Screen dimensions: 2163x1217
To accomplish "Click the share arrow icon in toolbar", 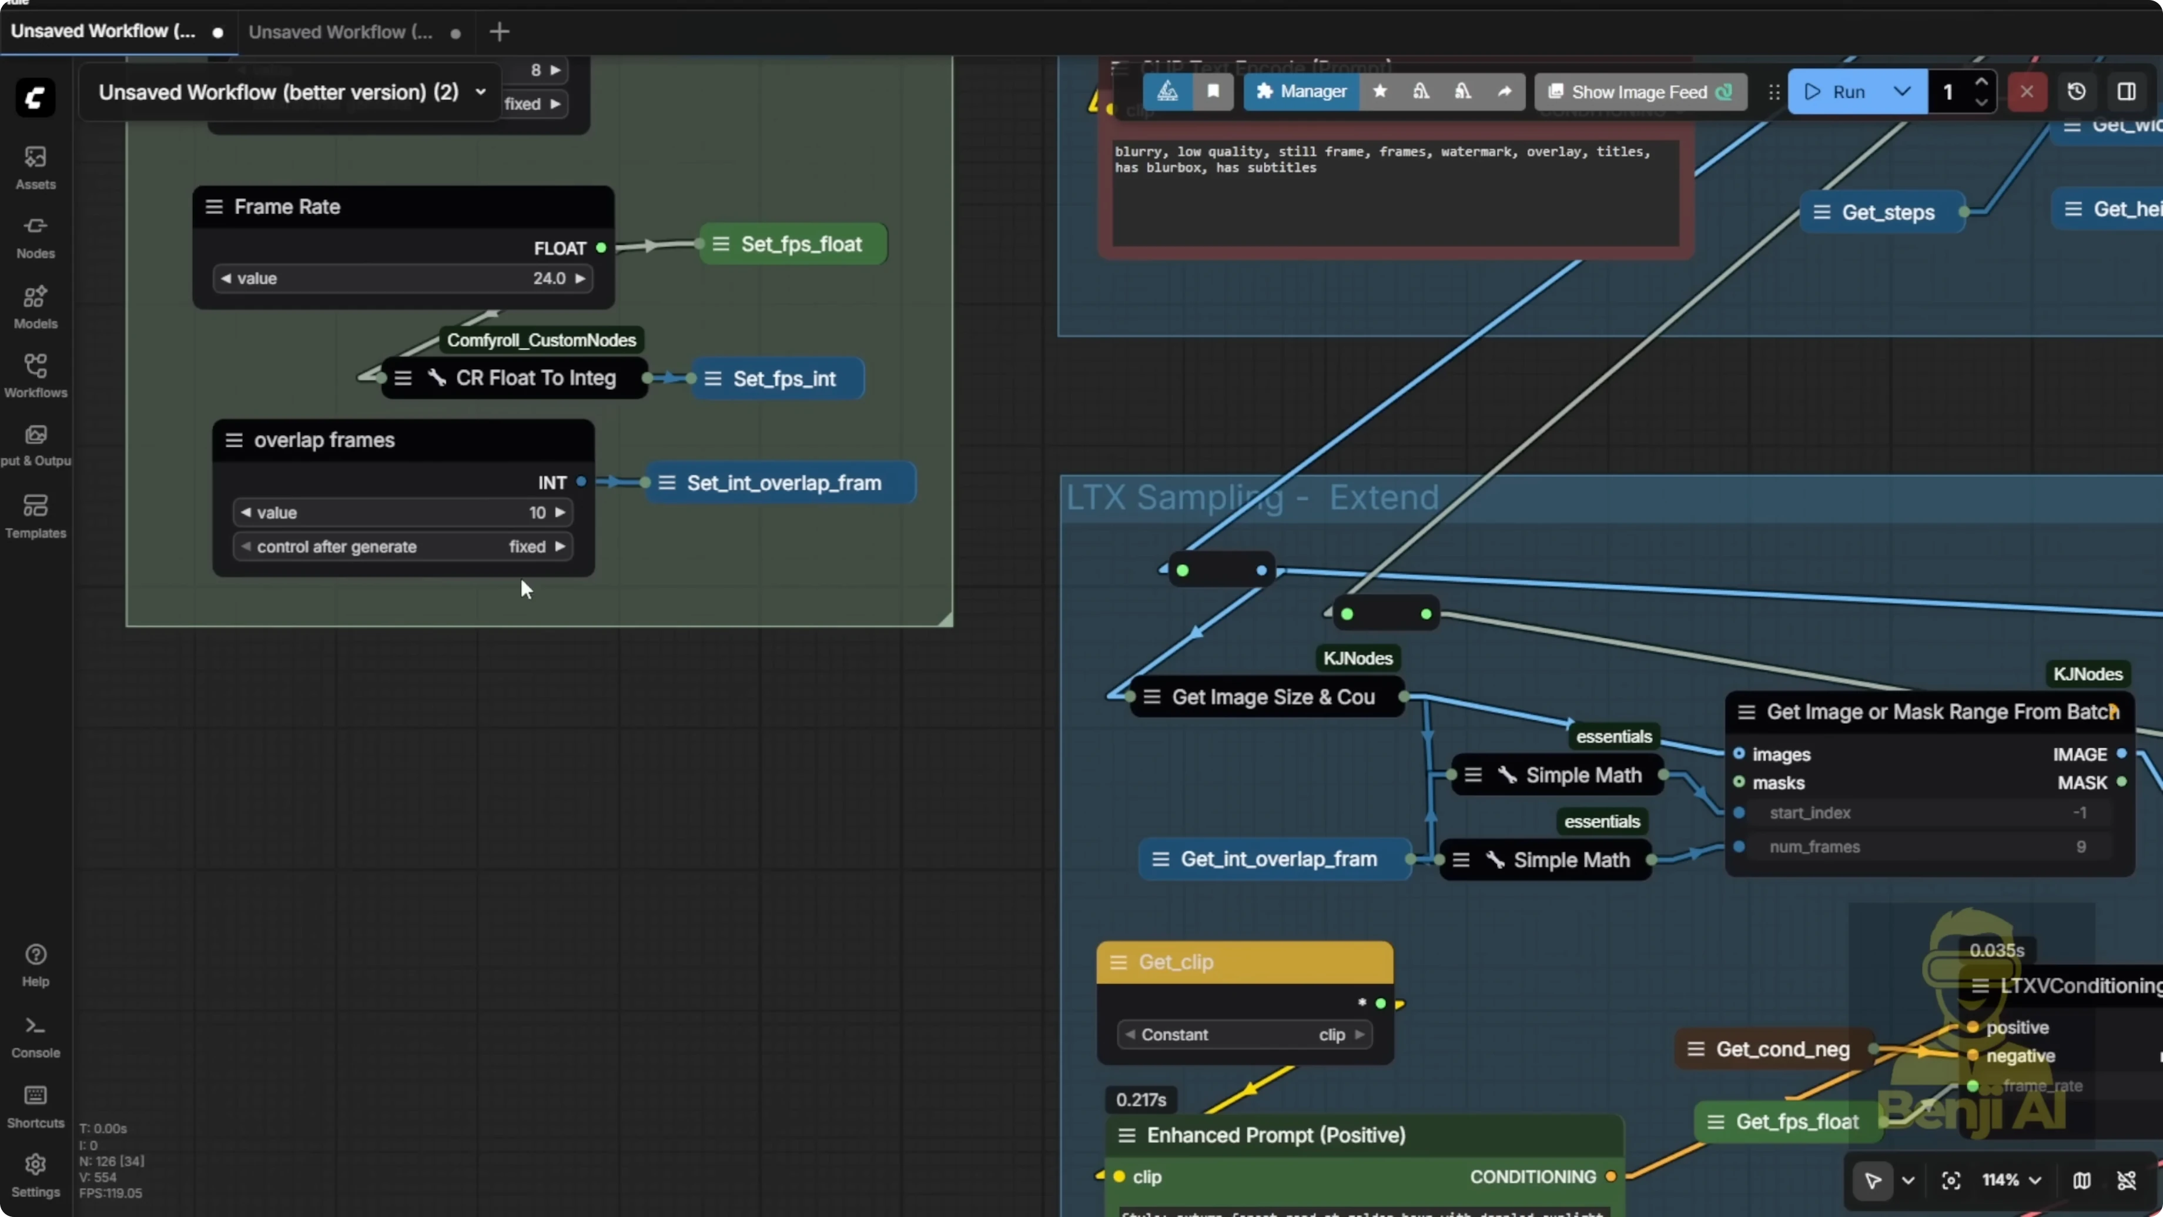I will [1505, 92].
